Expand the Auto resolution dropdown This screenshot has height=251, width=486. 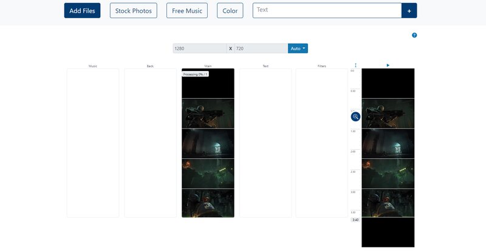tap(298, 49)
